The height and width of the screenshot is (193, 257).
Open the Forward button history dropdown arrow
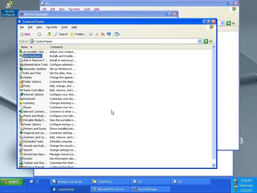coord(44,34)
